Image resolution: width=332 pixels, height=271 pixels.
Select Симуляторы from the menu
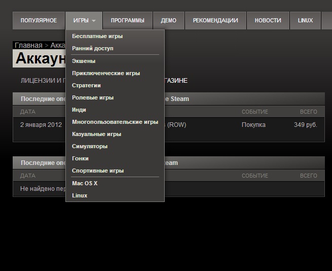click(x=90, y=147)
